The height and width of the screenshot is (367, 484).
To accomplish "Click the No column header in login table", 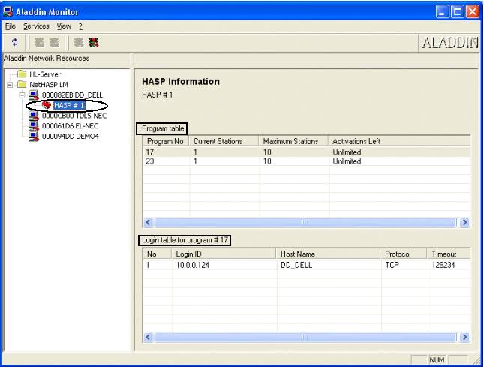I will click(x=158, y=254).
